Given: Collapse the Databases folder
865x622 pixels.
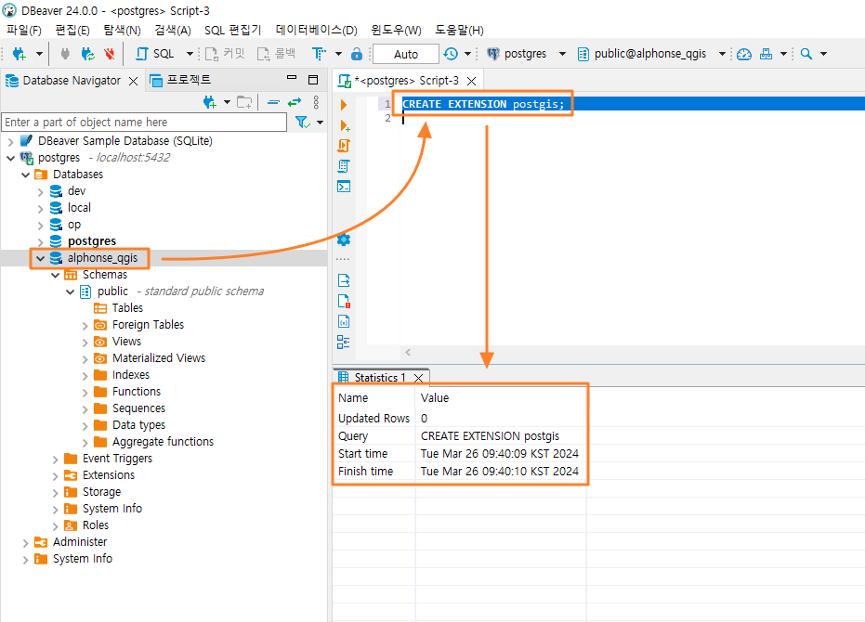Looking at the screenshot, I should point(25,175).
